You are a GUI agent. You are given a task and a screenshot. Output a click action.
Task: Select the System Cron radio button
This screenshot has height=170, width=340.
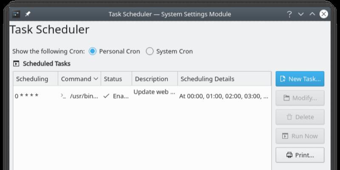(x=150, y=51)
